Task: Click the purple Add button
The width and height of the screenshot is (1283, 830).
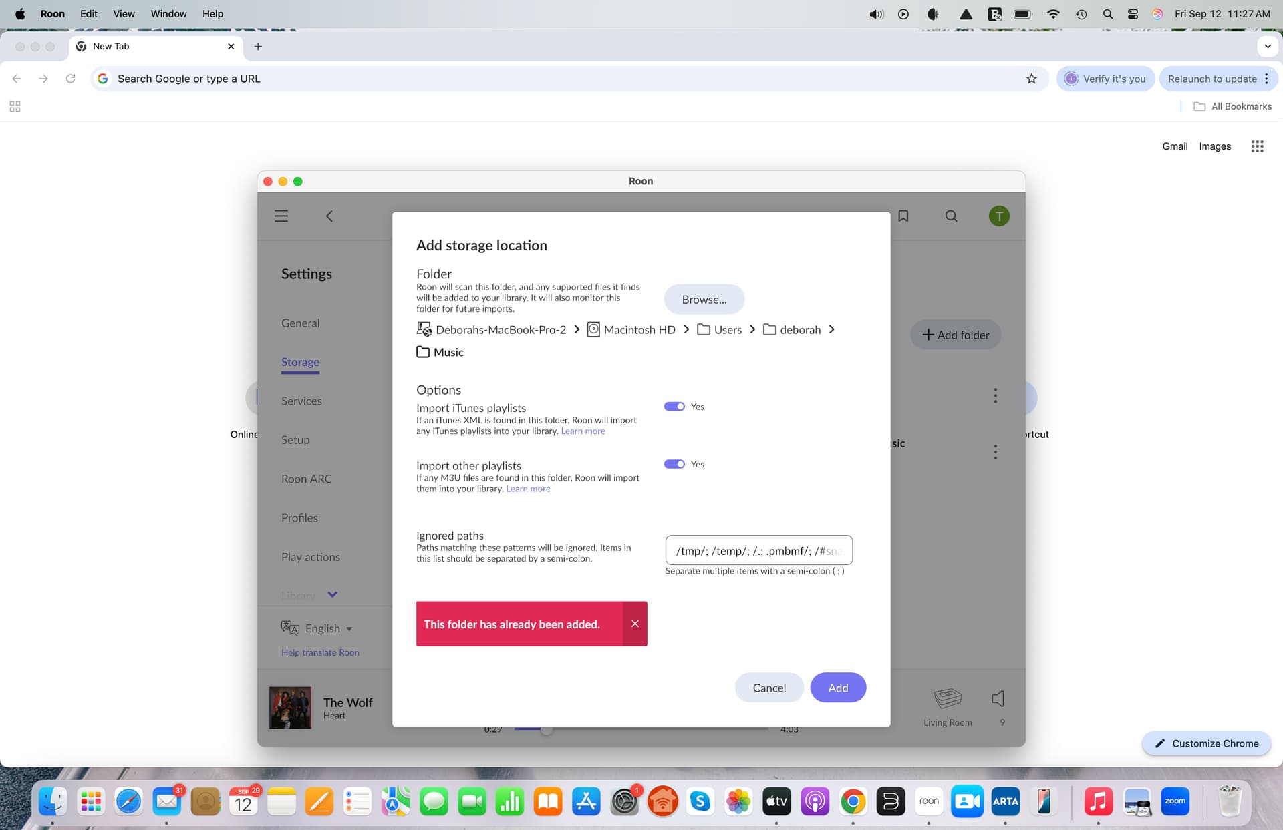Action: click(838, 688)
